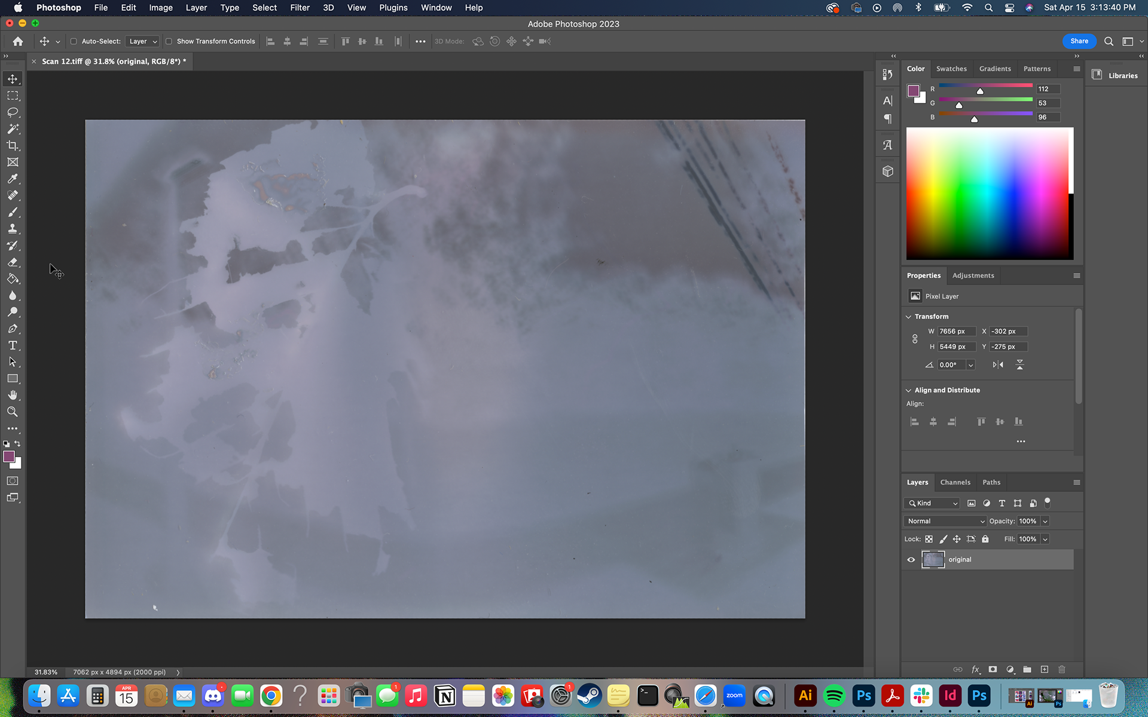Viewport: 1148px width, 717px height.
Task: Collapse the Transform section in Properties
Action: (x=909, y=316)
